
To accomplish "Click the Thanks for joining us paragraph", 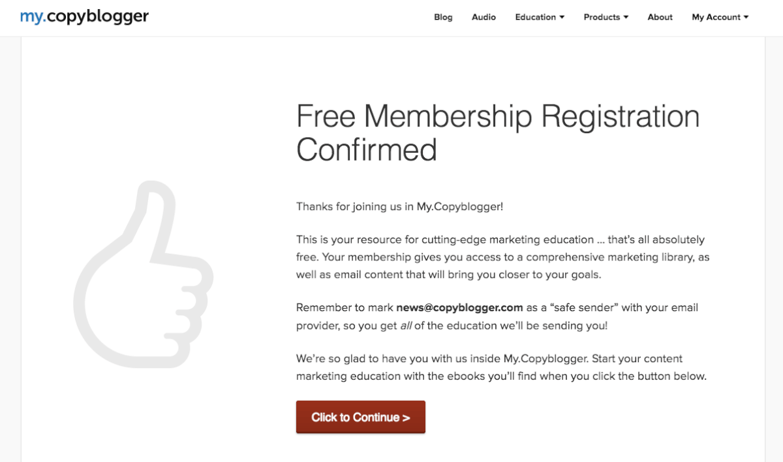I will (x=399, y=206).
